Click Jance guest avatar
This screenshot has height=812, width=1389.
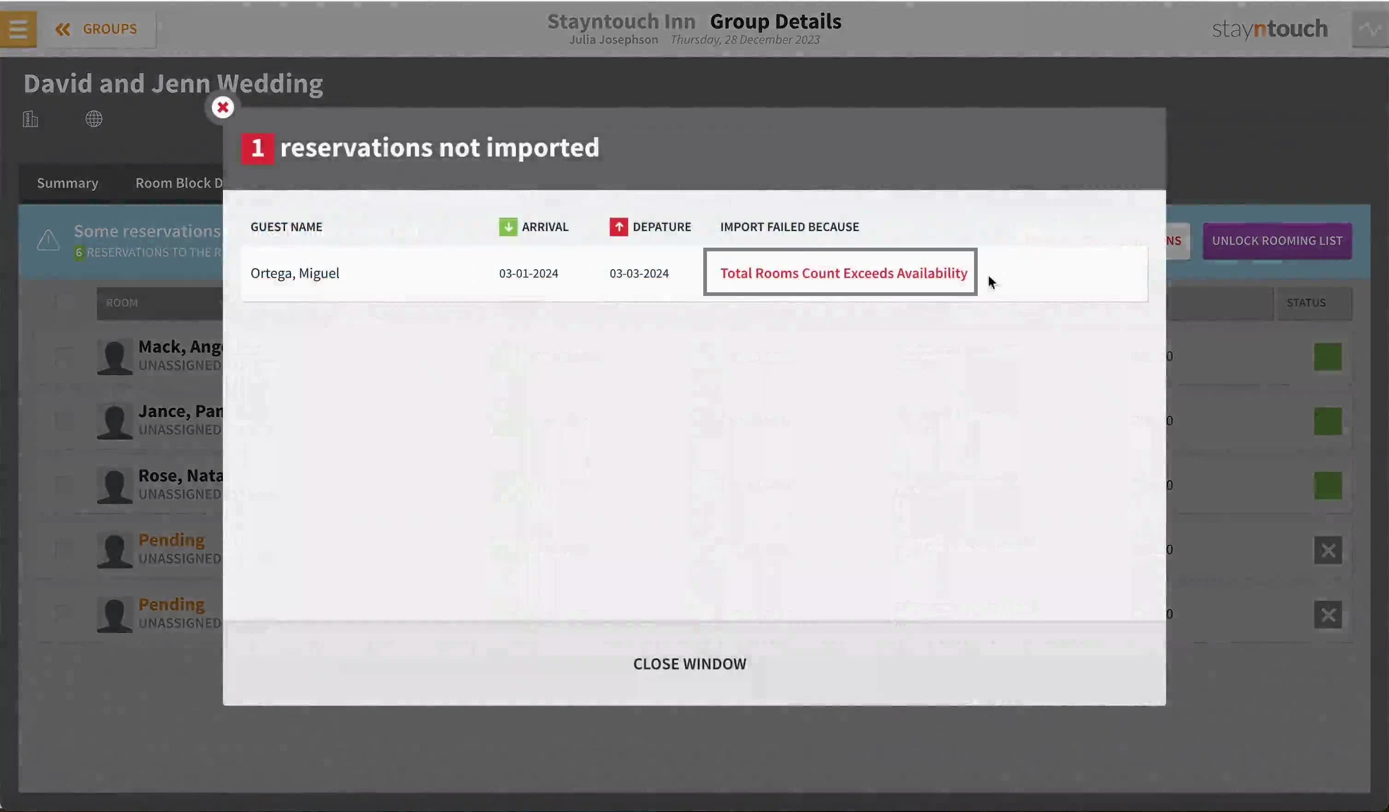115,422
